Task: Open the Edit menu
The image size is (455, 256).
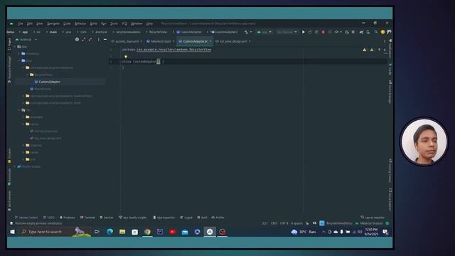Action: 30,23
